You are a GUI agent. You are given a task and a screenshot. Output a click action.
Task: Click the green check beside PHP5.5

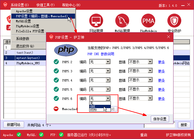point(56,89)
